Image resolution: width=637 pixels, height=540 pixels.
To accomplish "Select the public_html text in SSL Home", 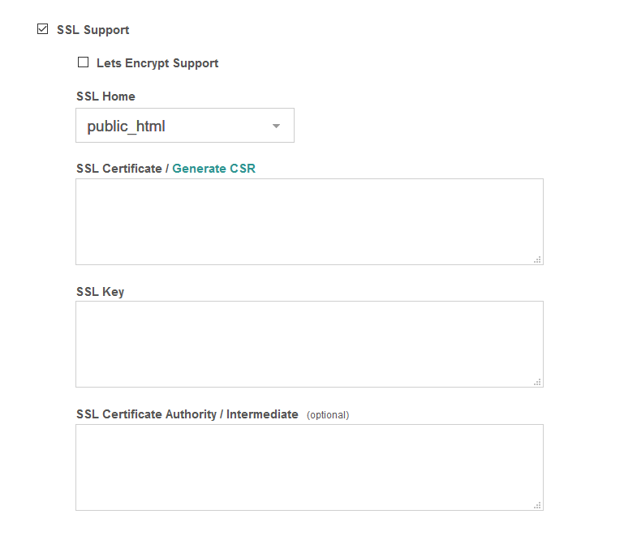I will [x=127, y=126].
